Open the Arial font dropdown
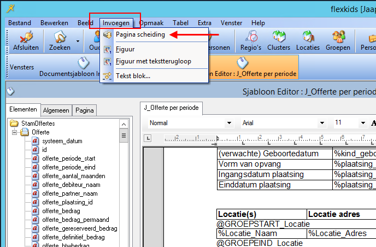Viewport: 376px width, 247px height. 284,123
